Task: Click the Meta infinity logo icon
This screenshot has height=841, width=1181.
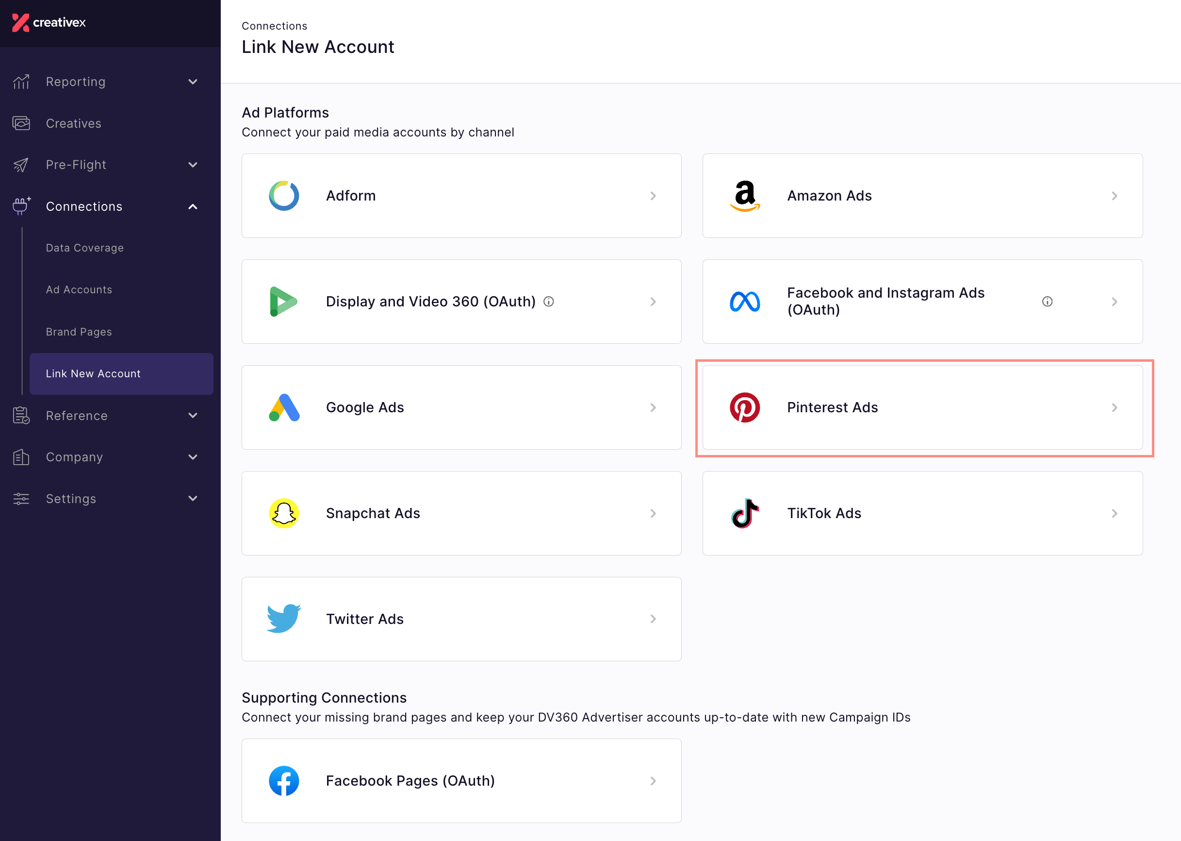Action: coord(744,302)
